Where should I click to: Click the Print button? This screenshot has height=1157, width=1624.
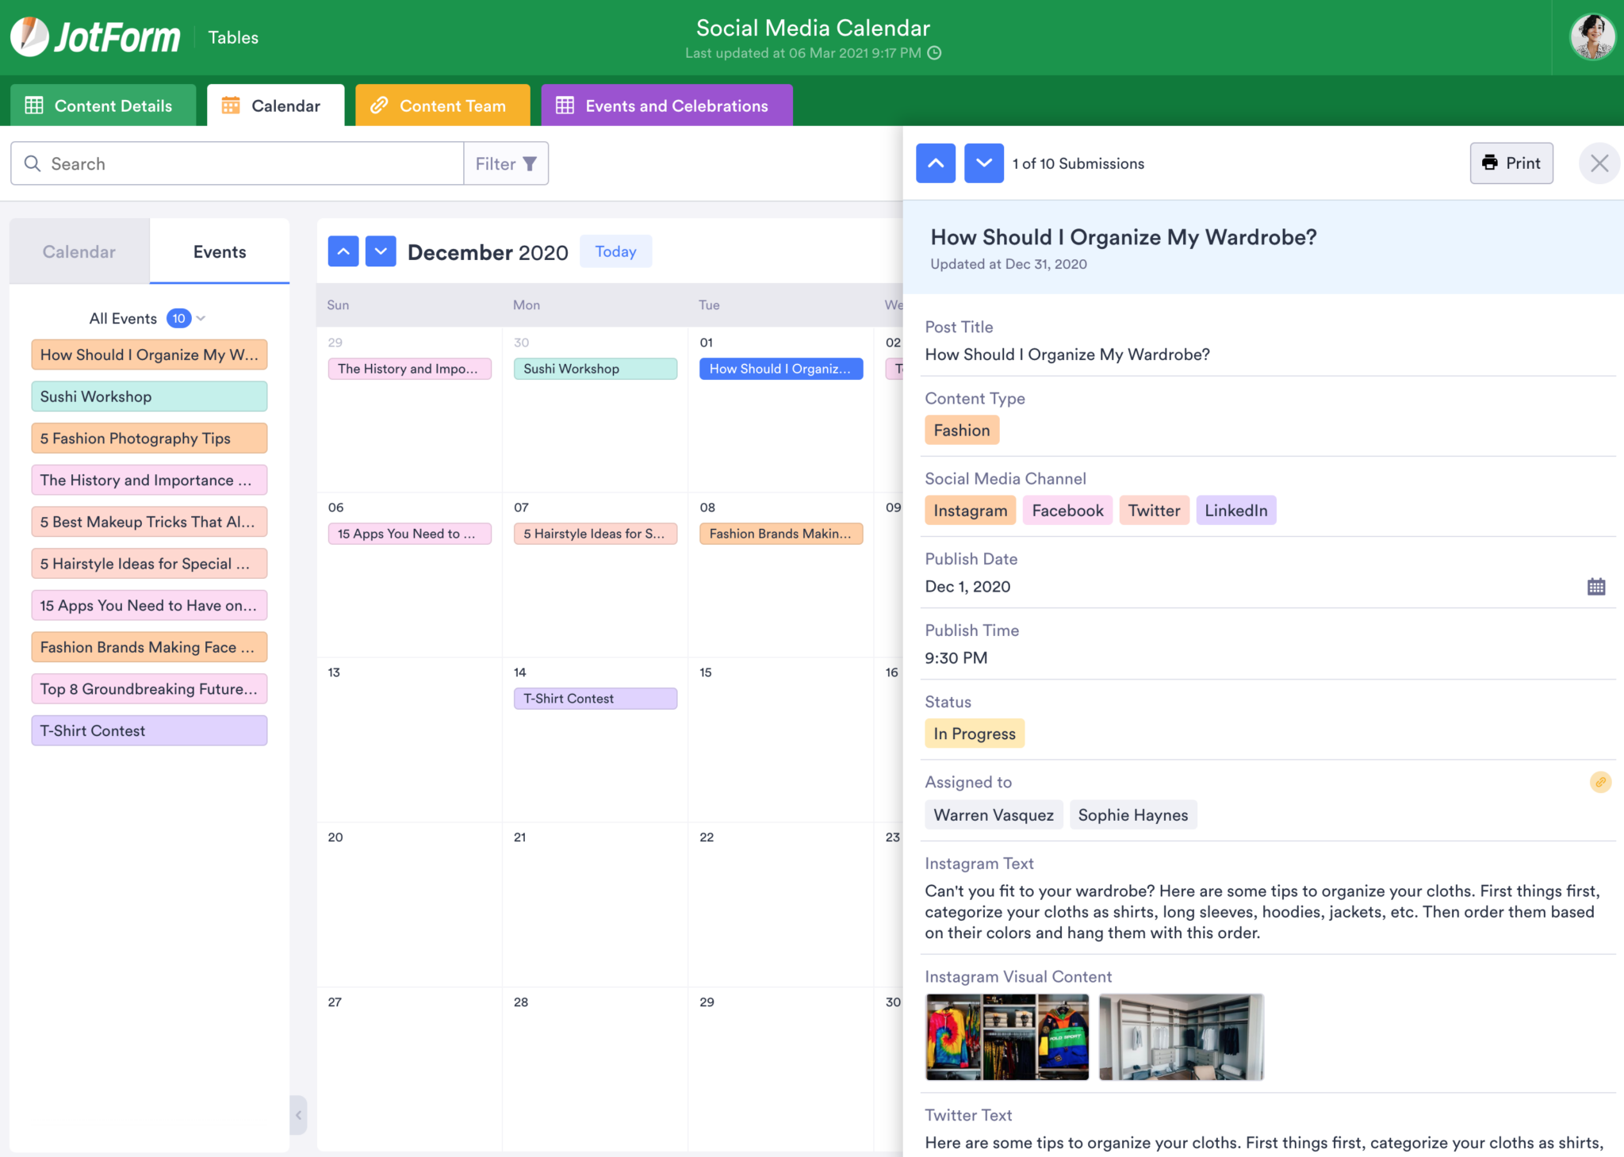(x=1511, y=163)
